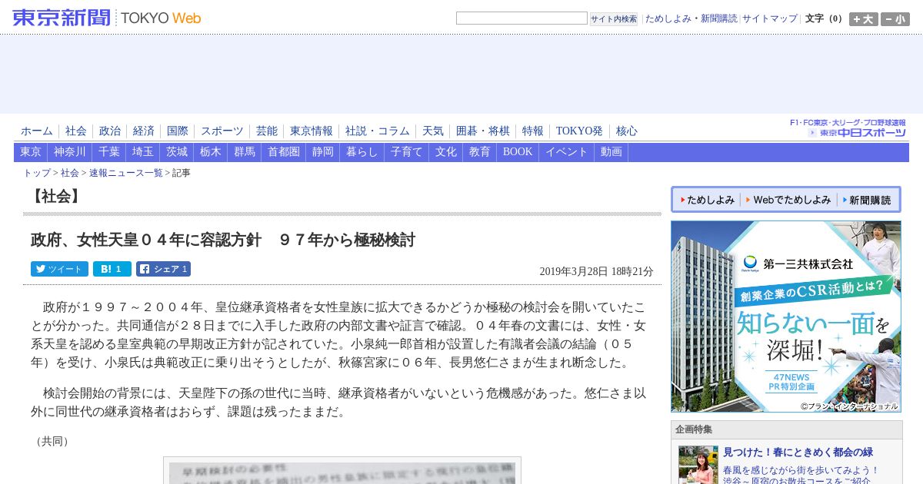Click the トップ breadcrumb link
Image resolution: width=923 pixels, height=484 pixels.
point(37,173)
